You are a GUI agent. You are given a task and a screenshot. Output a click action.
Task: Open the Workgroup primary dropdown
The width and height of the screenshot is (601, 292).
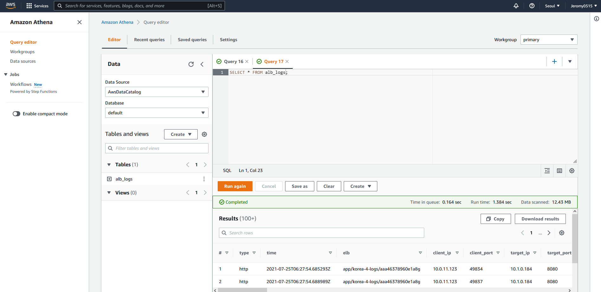[x=549, y=40]
